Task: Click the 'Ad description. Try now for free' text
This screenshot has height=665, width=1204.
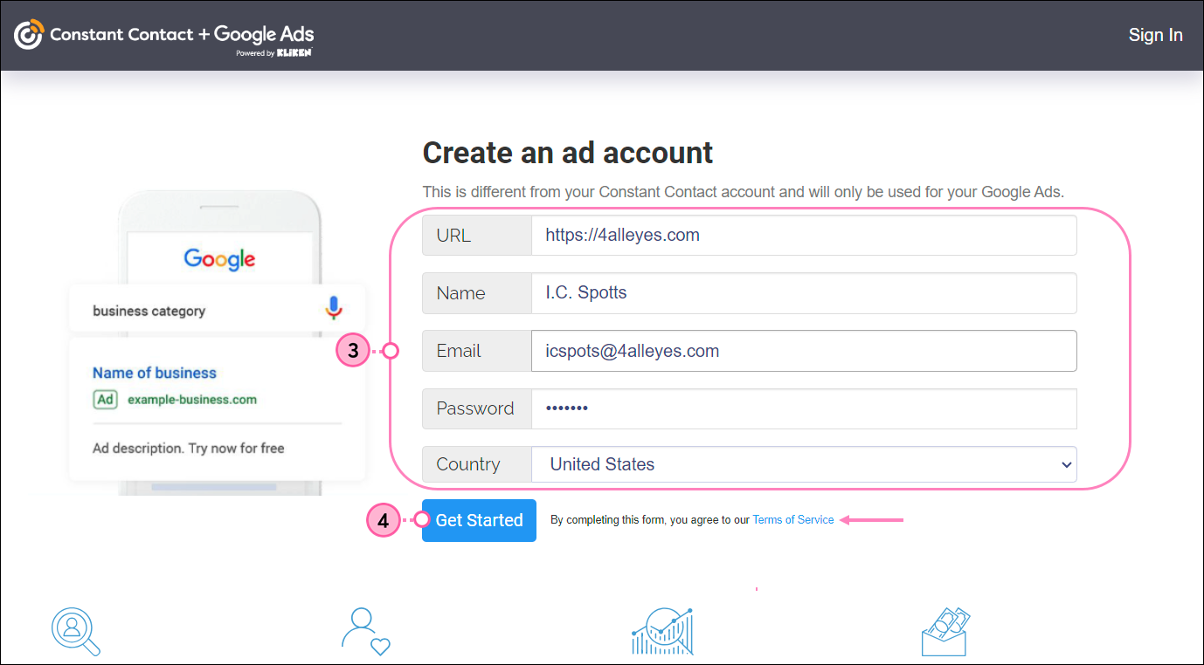Action: [189, 449]
